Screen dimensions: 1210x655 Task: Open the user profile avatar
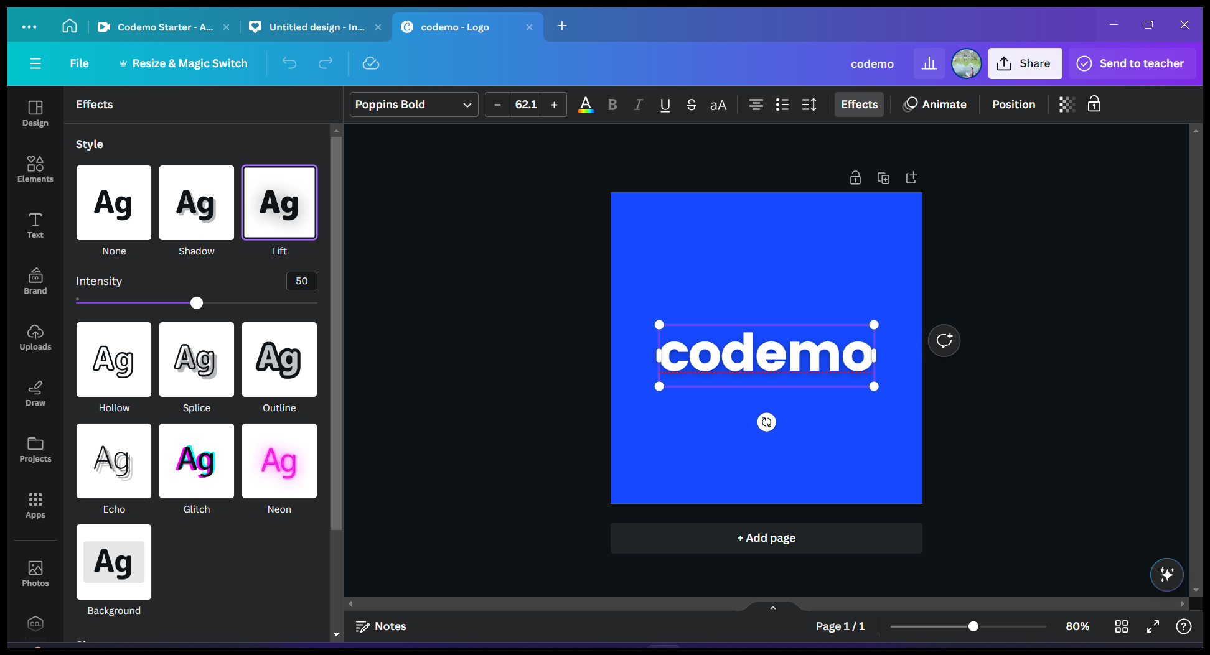(x=967, y=63)
